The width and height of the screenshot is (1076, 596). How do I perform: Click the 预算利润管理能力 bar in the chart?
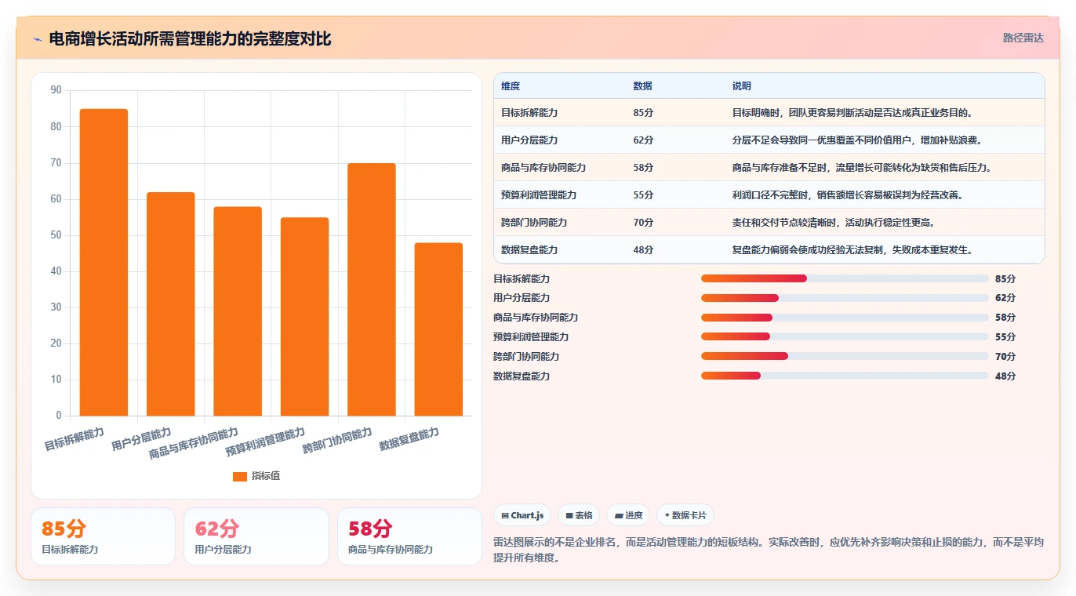coord(304,316)
